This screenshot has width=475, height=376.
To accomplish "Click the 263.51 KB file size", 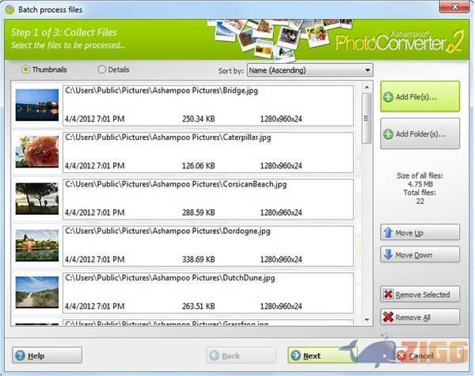I will tap(199, 306).
